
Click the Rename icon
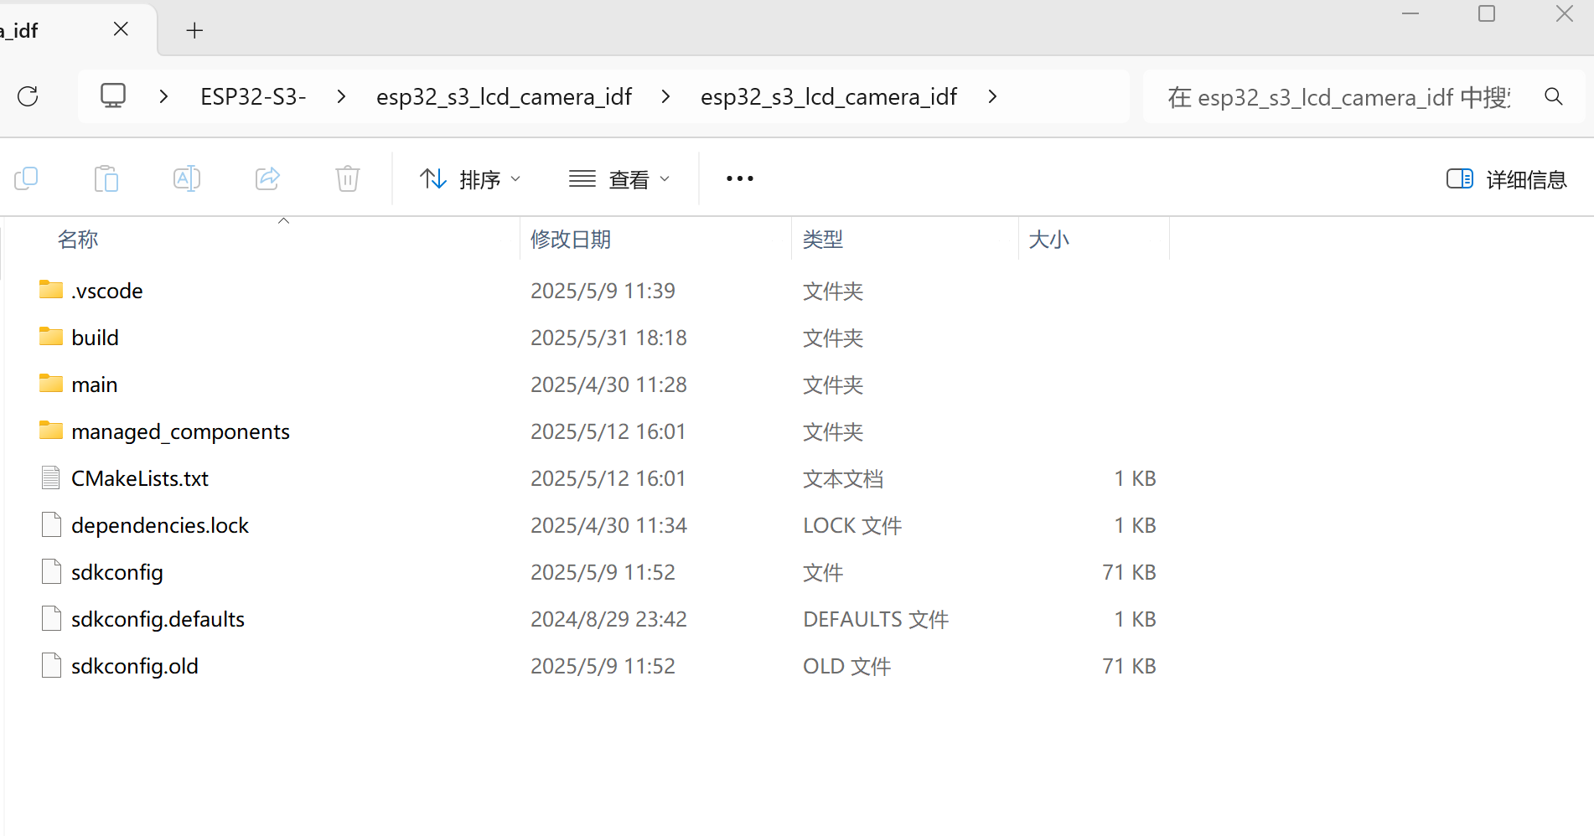(x=187, y=178)
